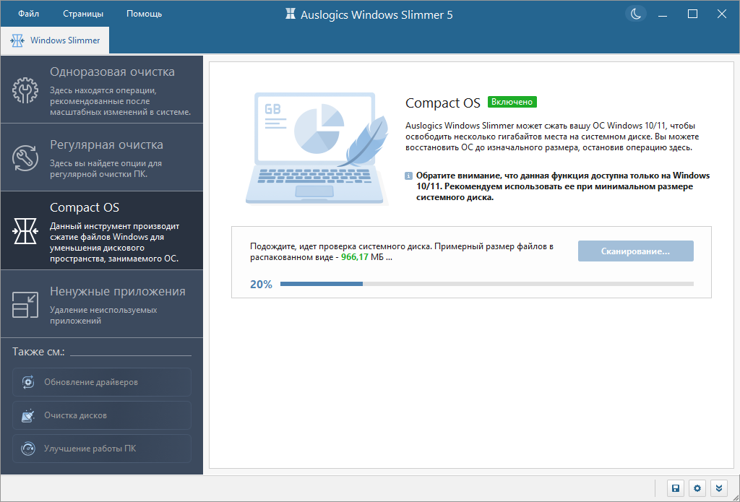This screenshot has height=502, width=740.
Task: Click the Удаление неиспользуемых приложений description
Action: click(103, 315)
